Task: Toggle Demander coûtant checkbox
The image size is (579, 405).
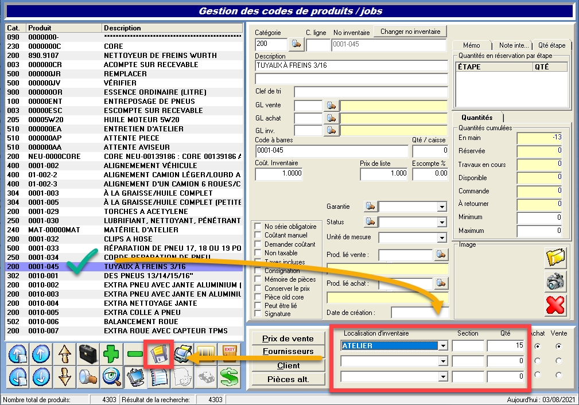Action: point(258,244)
